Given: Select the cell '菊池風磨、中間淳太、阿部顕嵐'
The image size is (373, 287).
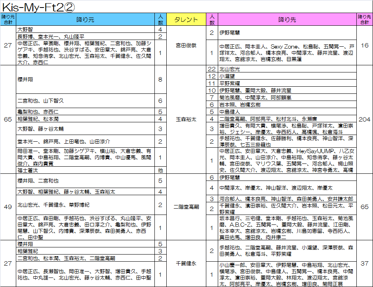Looking at the screenshot, I should [287, 97].
